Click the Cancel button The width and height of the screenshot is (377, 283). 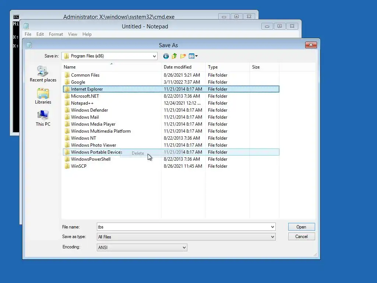pyautogui.click(x=302, y=237)
